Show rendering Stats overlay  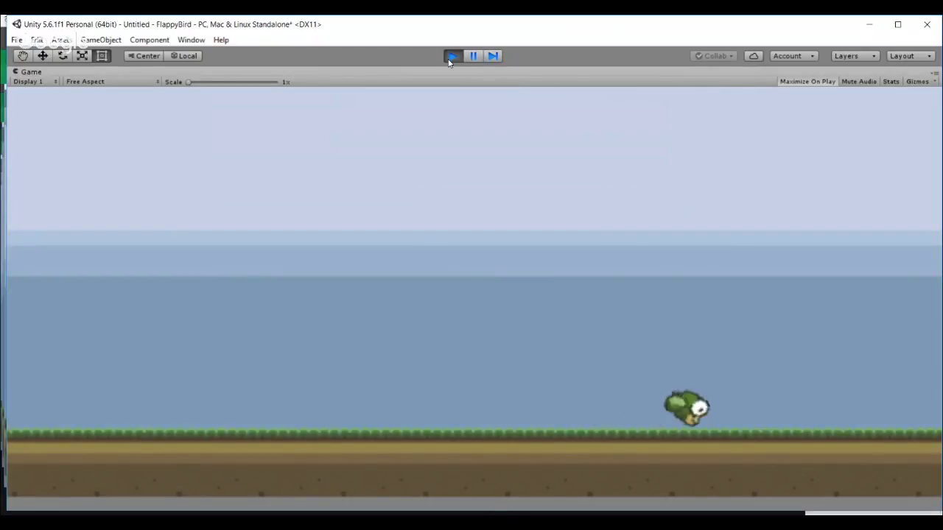click(891, 81)
